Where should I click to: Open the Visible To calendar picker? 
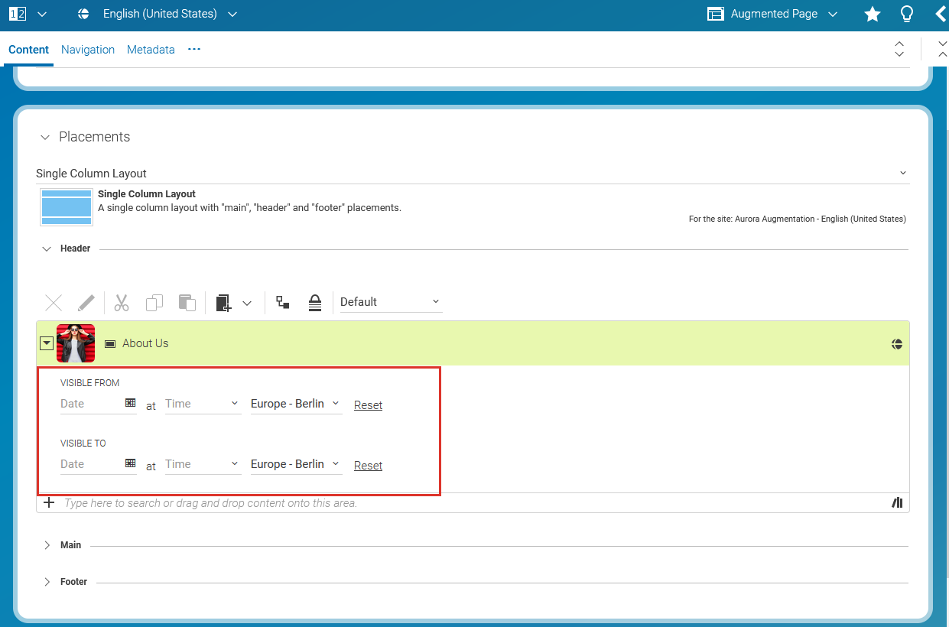click(x=130, y=463)
